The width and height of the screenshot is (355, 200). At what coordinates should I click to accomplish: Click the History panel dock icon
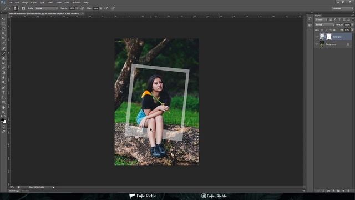point(310,19)
